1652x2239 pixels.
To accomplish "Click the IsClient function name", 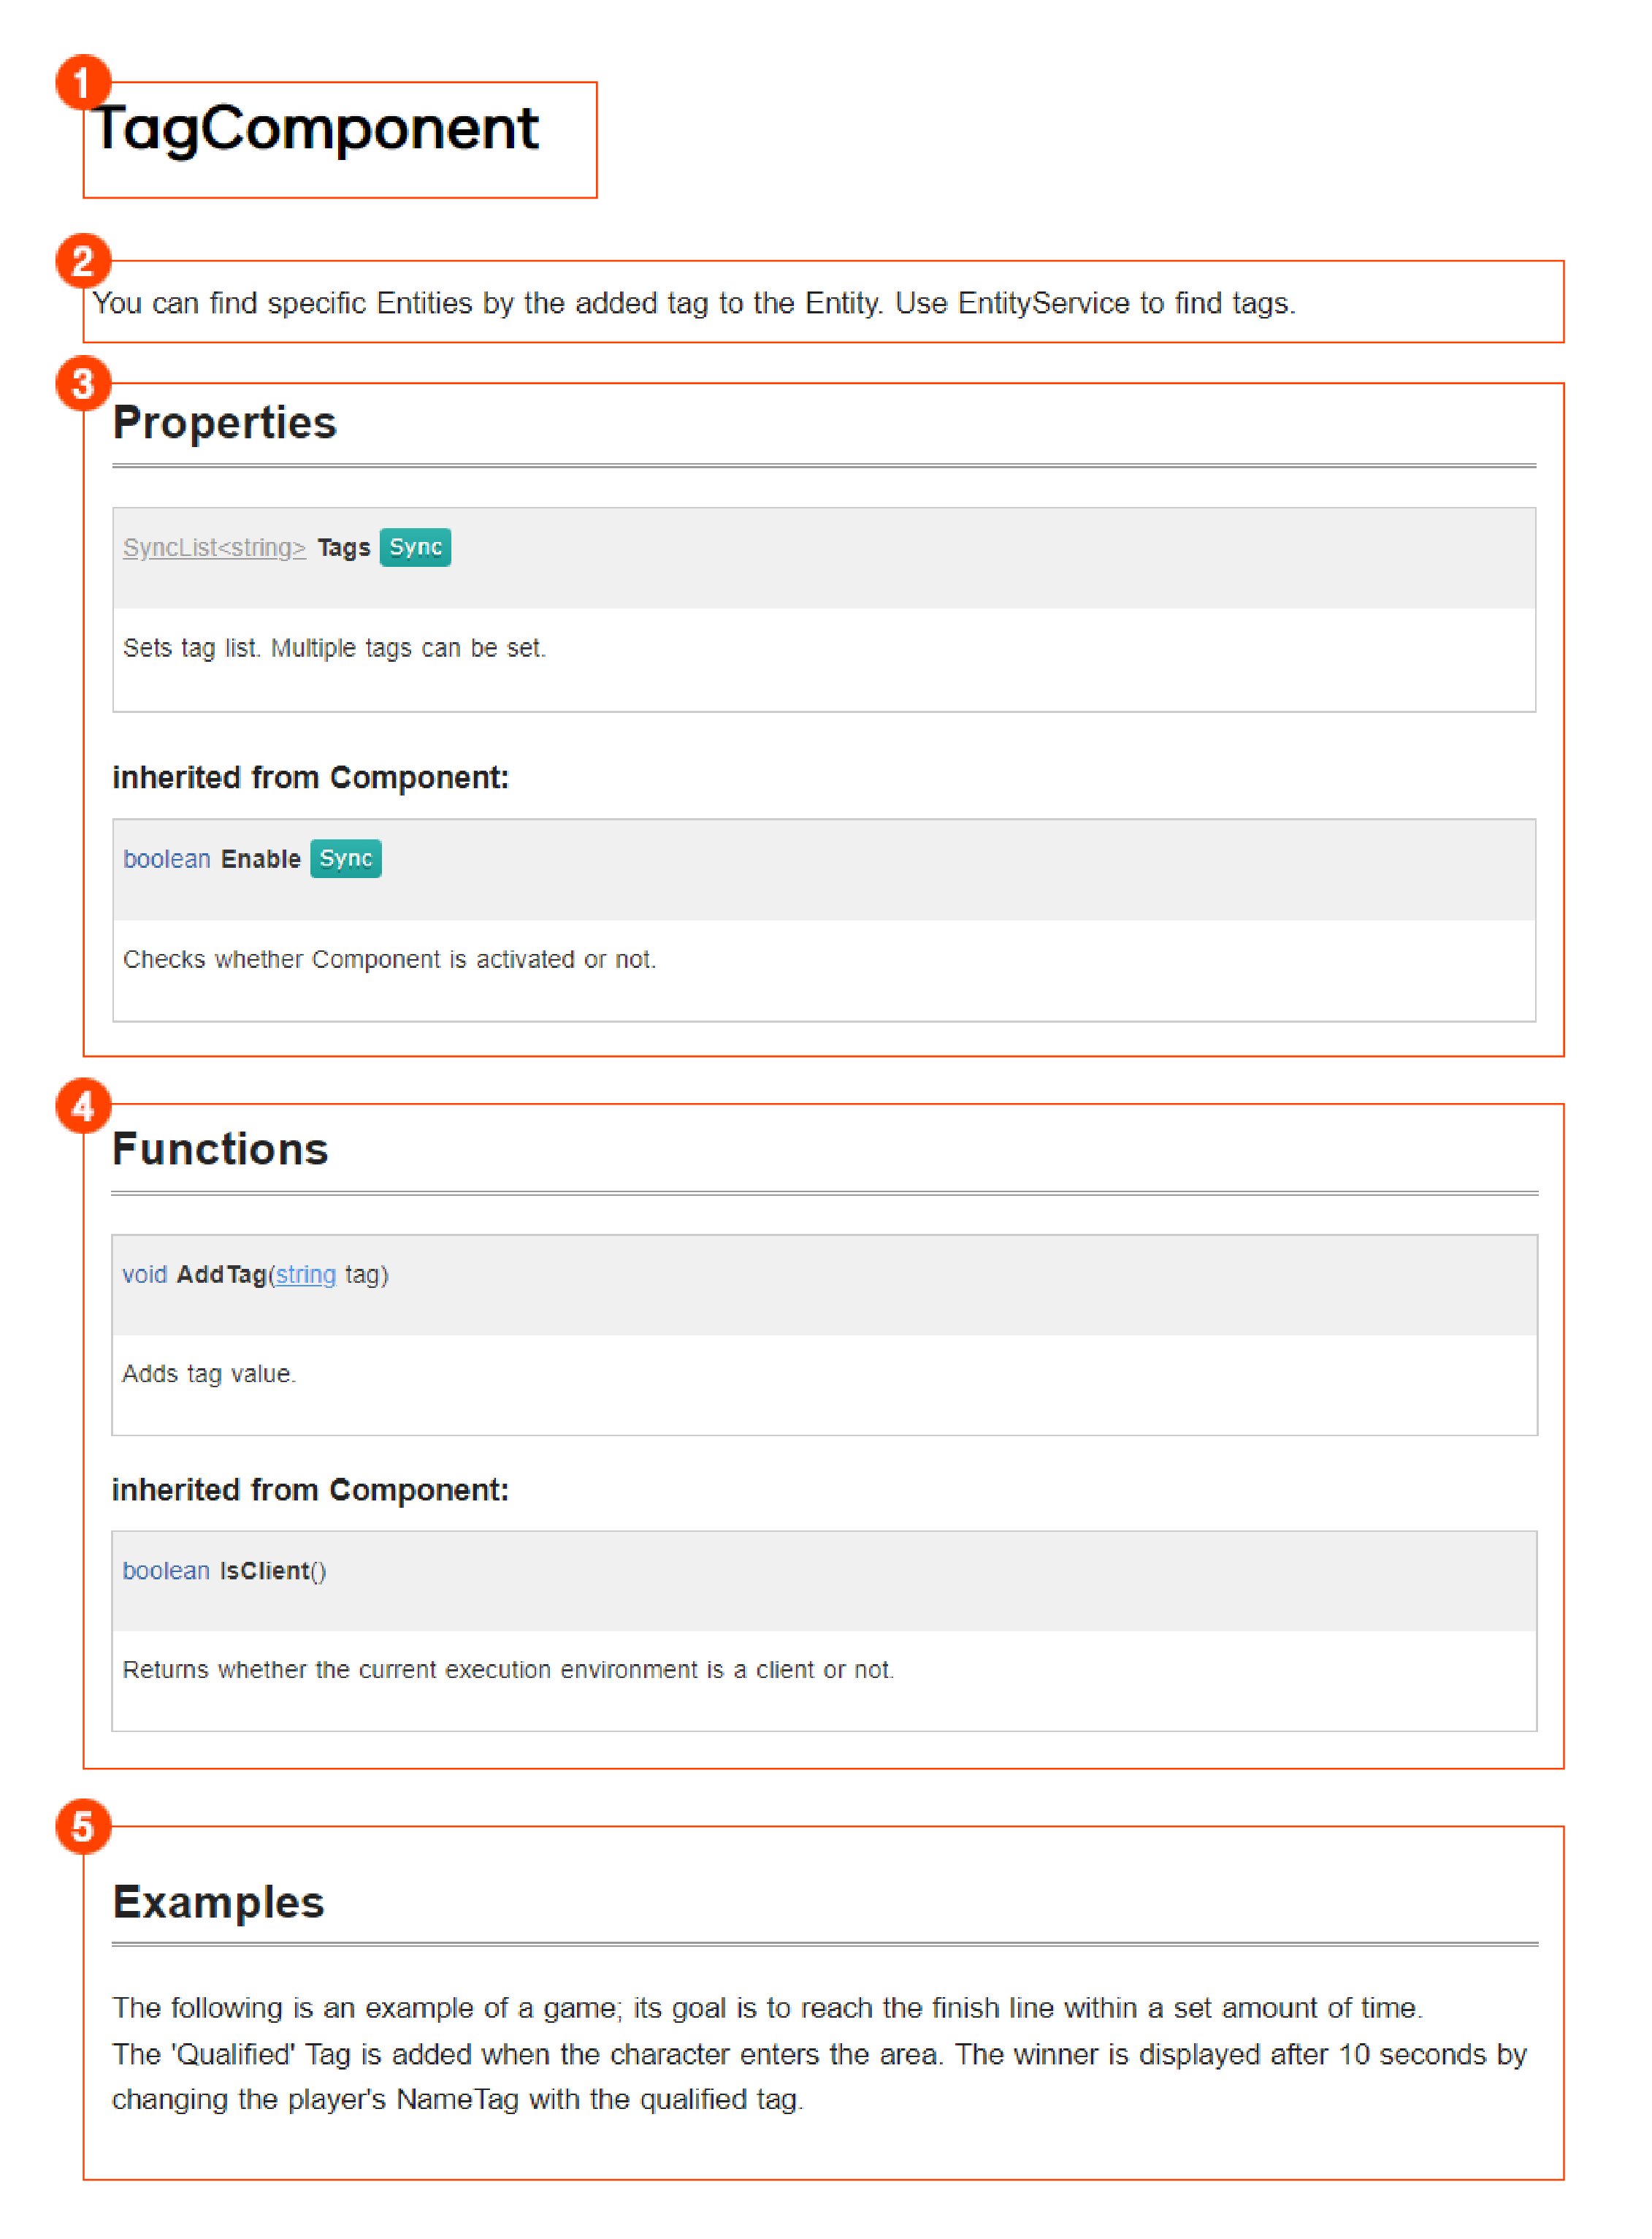I will 265,1571.
